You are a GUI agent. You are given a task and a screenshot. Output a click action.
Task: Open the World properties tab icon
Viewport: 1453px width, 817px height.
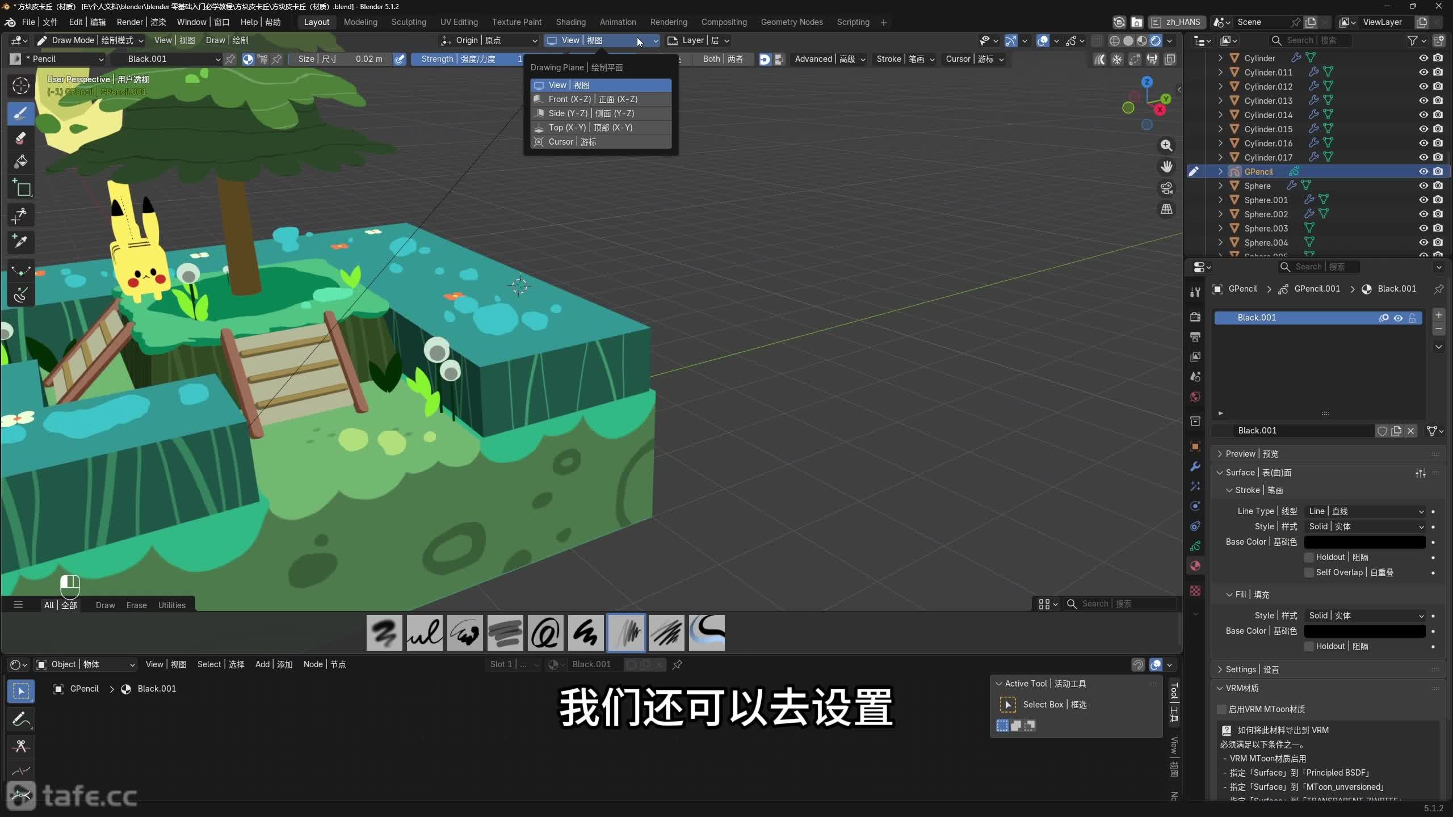click(1195, 397)
